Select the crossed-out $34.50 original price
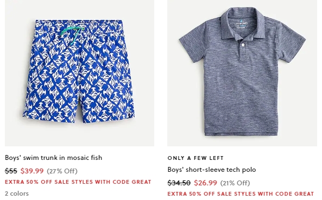322x200 pixels. coord(179,183)
